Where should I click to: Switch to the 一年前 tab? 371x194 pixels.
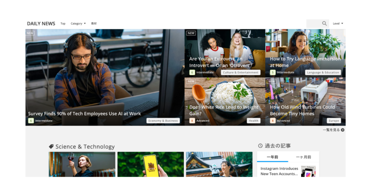(272, 157)
